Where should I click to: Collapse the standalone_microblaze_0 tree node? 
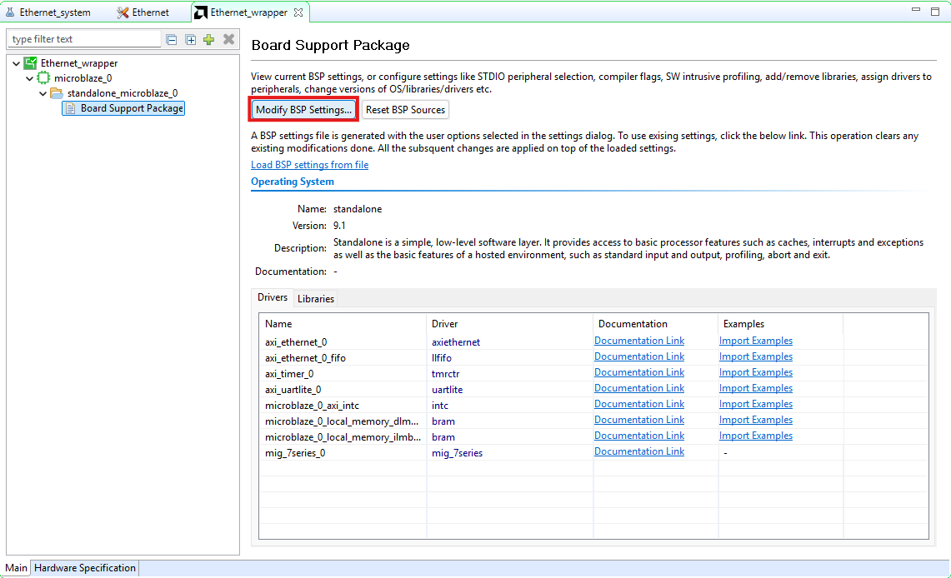[x=43, y=93]
